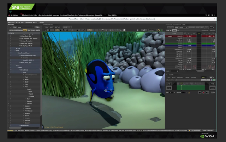Select the Teeth item in tree

click(31, 94)
